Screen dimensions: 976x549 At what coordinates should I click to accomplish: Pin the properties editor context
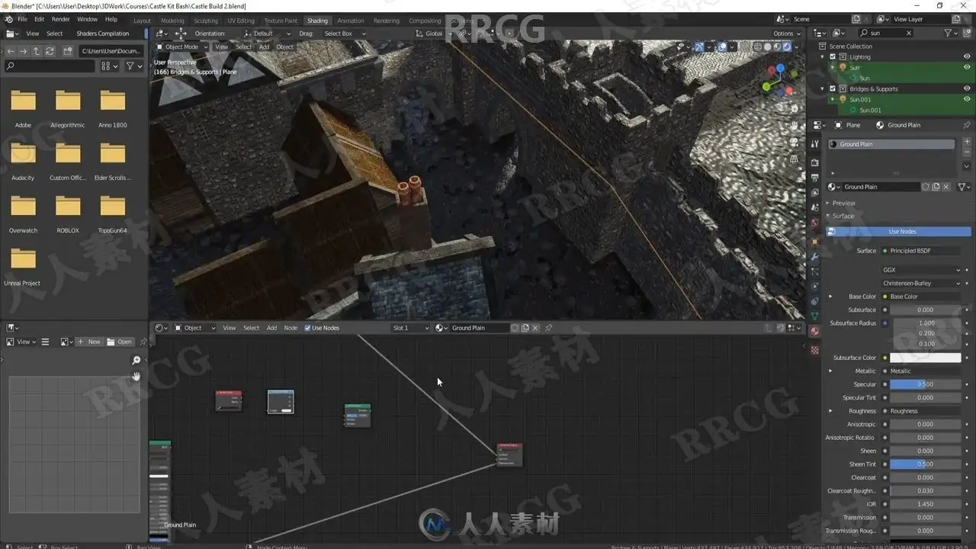[x=967, y=125]
